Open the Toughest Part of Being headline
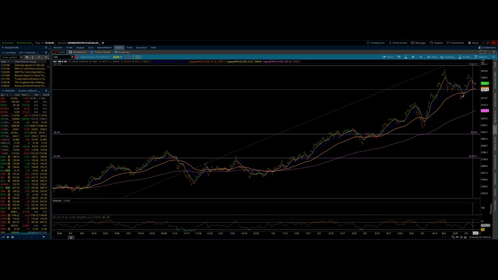The width and height of the screenshot is (498, 280). point(30,82)
